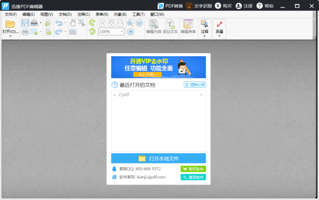Click the 最近打开的文档 heading
This screenshot has width=319, height=200.
pos(137,85)
